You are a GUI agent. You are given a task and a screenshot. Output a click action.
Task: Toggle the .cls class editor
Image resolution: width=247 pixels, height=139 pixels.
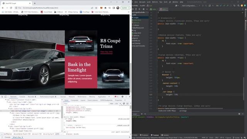point(116,103)
